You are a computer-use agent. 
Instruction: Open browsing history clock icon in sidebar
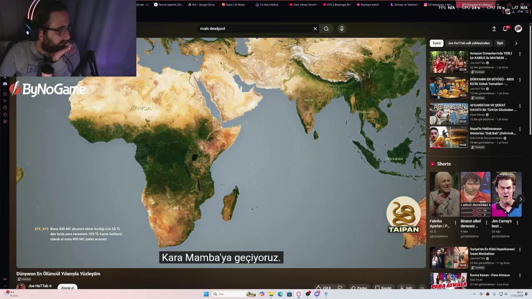(x=5, y=108)
